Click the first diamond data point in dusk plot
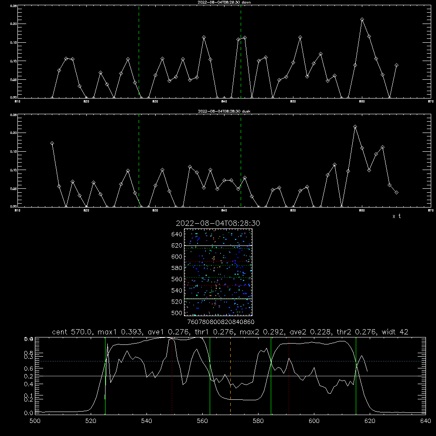436x436 pixels. click(52, 143)
